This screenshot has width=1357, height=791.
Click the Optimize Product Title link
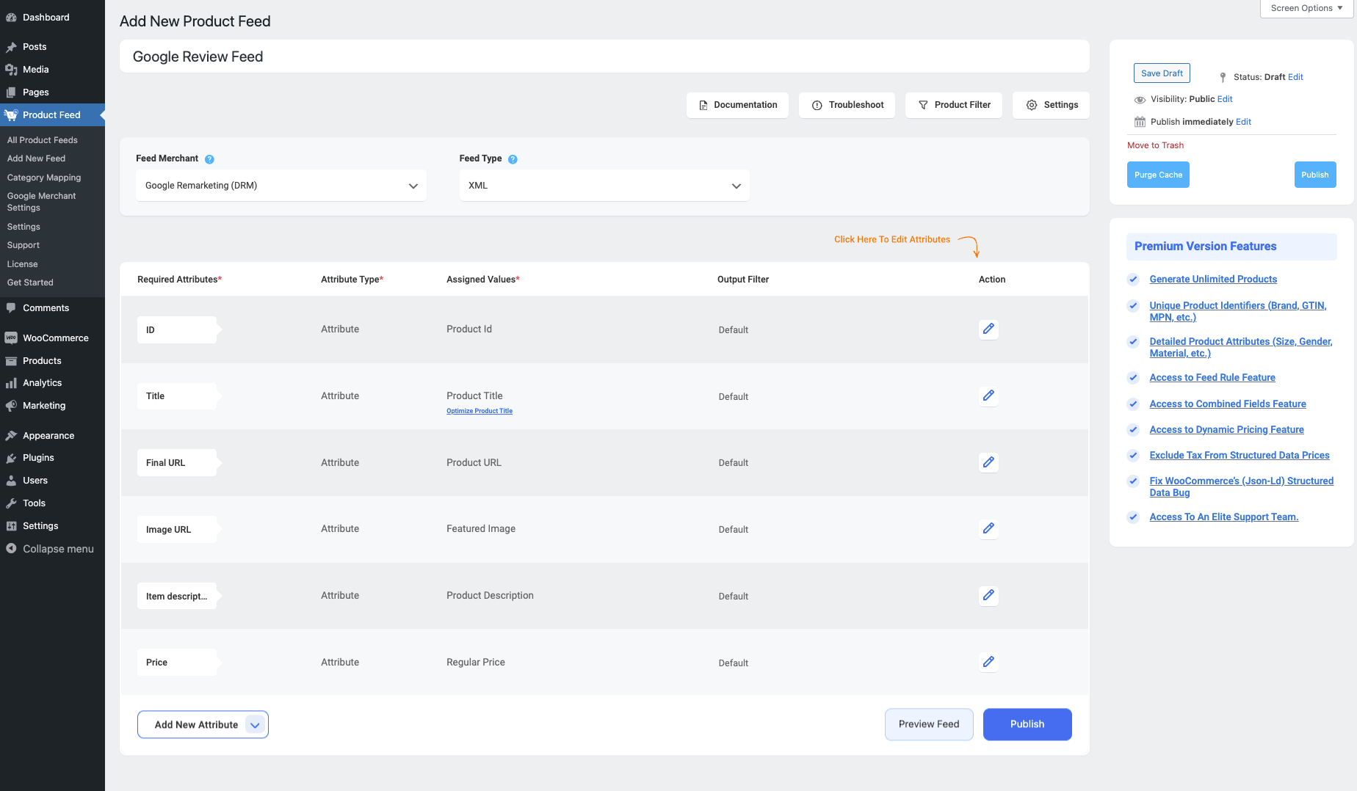pos(480,411)
